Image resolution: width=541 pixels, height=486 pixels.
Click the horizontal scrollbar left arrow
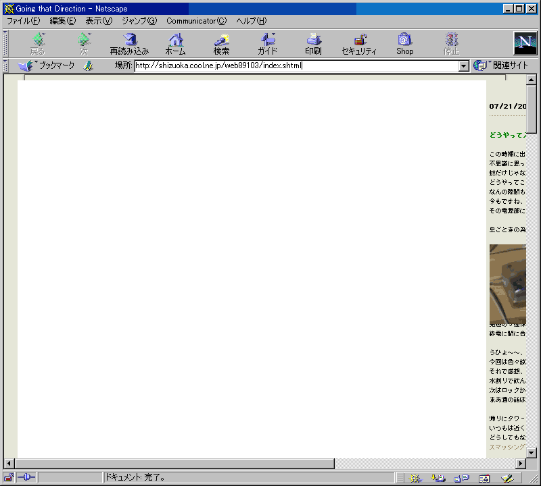pos(9,464)
